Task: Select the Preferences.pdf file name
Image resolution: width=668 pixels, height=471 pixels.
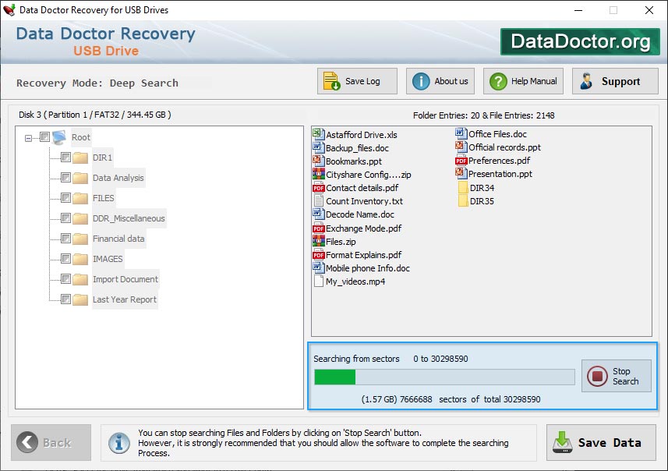Action: click(x=500, y=161)
